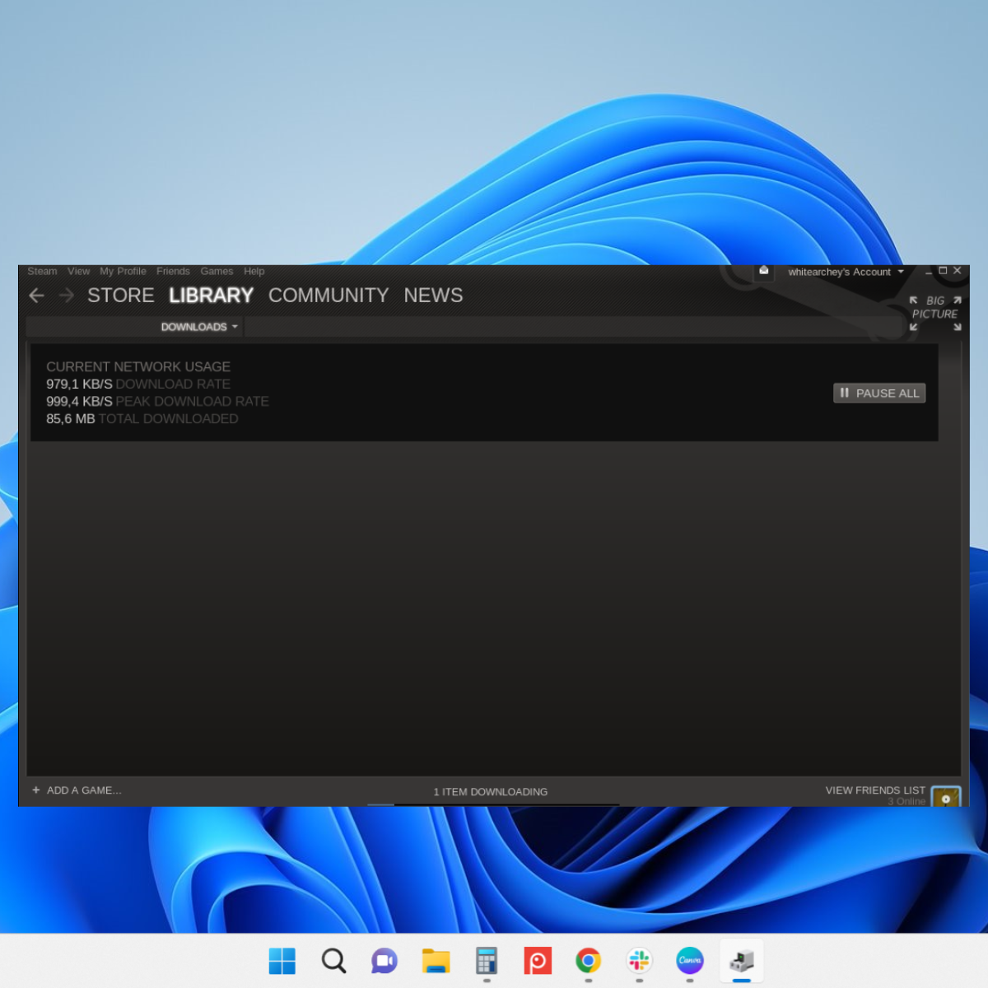
Task: Expand whitearchey's Account dropdown
Action: coord(846,272)
